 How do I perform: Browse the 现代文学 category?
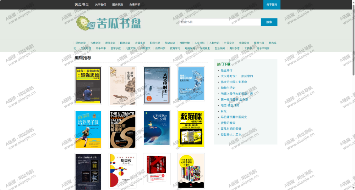(x=81, y=43)
